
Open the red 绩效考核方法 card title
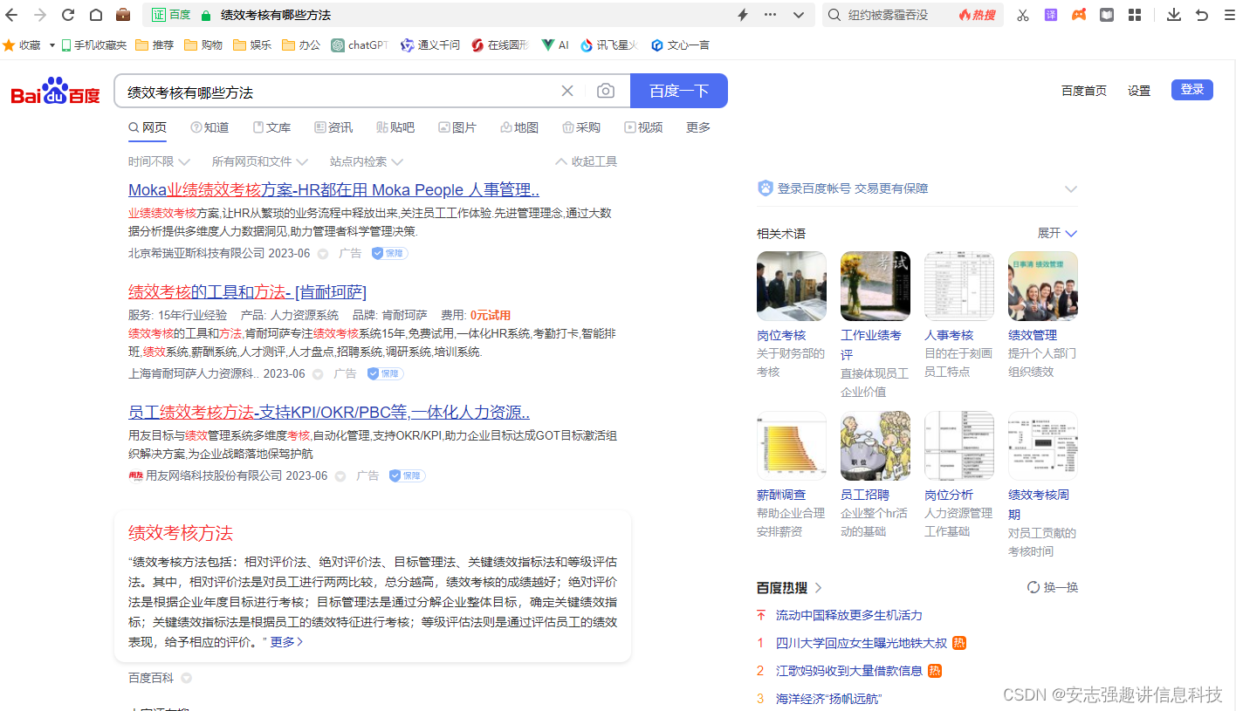pyautogui.click(x=181, y=533)
